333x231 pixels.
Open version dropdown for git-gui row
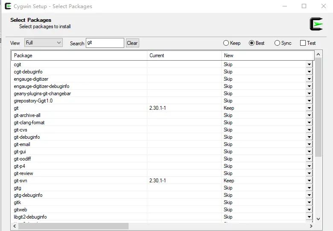[x=309, y=152]
